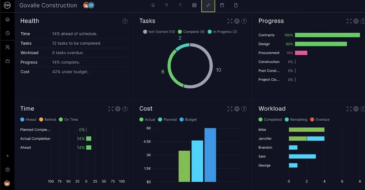The image size is (365, 190).
Task: Click '12 tasks to be completed.' text
Action: point(77,43)
